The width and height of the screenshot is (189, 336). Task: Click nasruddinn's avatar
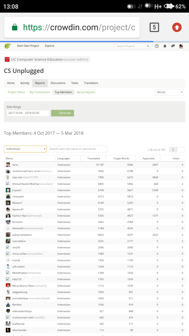[x=8, y=241]
